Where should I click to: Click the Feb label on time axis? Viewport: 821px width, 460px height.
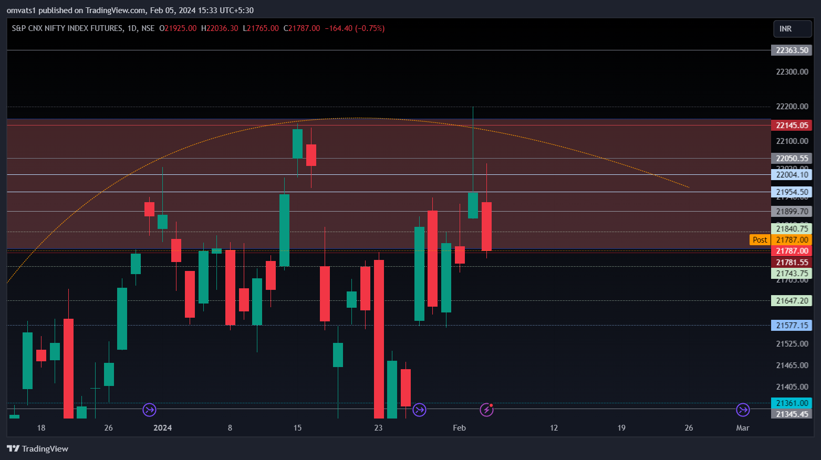459,428
